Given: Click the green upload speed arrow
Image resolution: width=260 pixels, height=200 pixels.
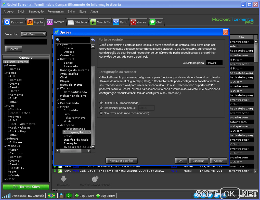Looking at the screenshot, I should click(x=98, y=195).
